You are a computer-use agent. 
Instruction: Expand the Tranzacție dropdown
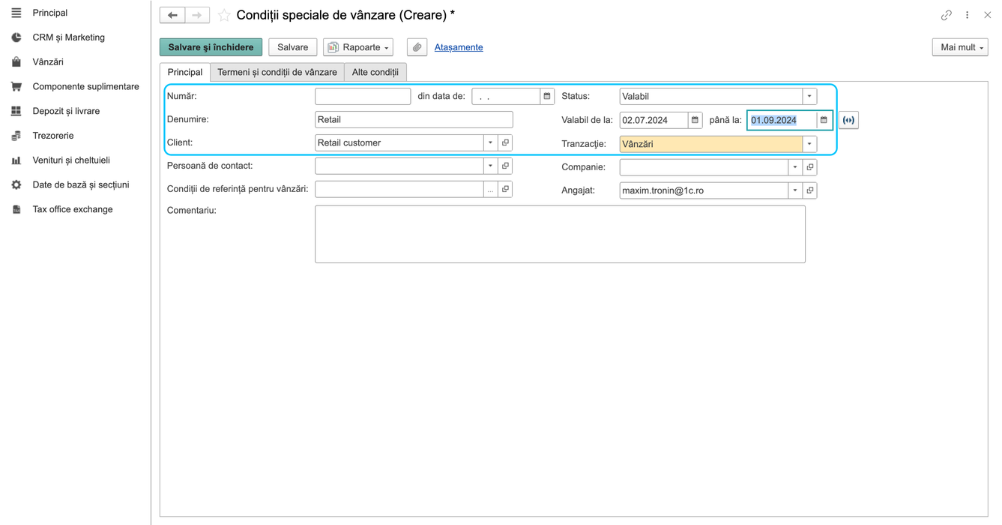(x=809, y=144)
